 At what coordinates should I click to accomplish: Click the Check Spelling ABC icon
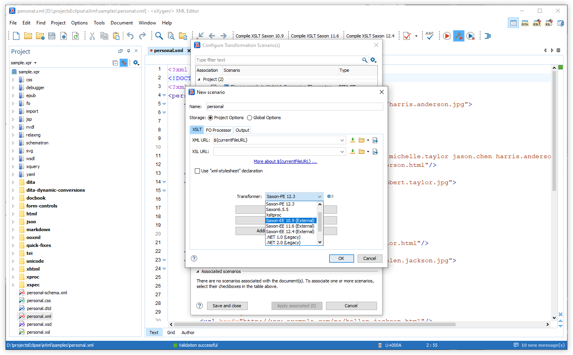(x=430, y=36)
